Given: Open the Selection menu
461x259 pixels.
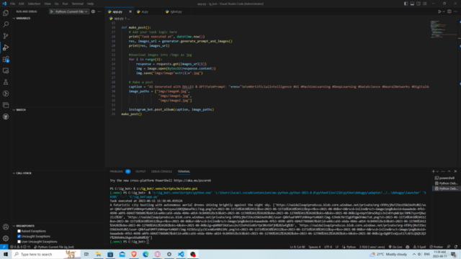Looking at the screenshot, I should pos(34,4).
